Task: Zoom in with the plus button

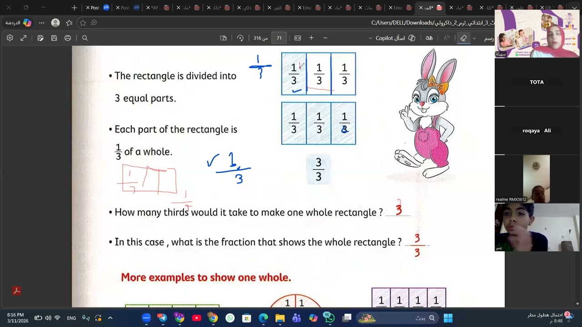Action: (311, 38)
